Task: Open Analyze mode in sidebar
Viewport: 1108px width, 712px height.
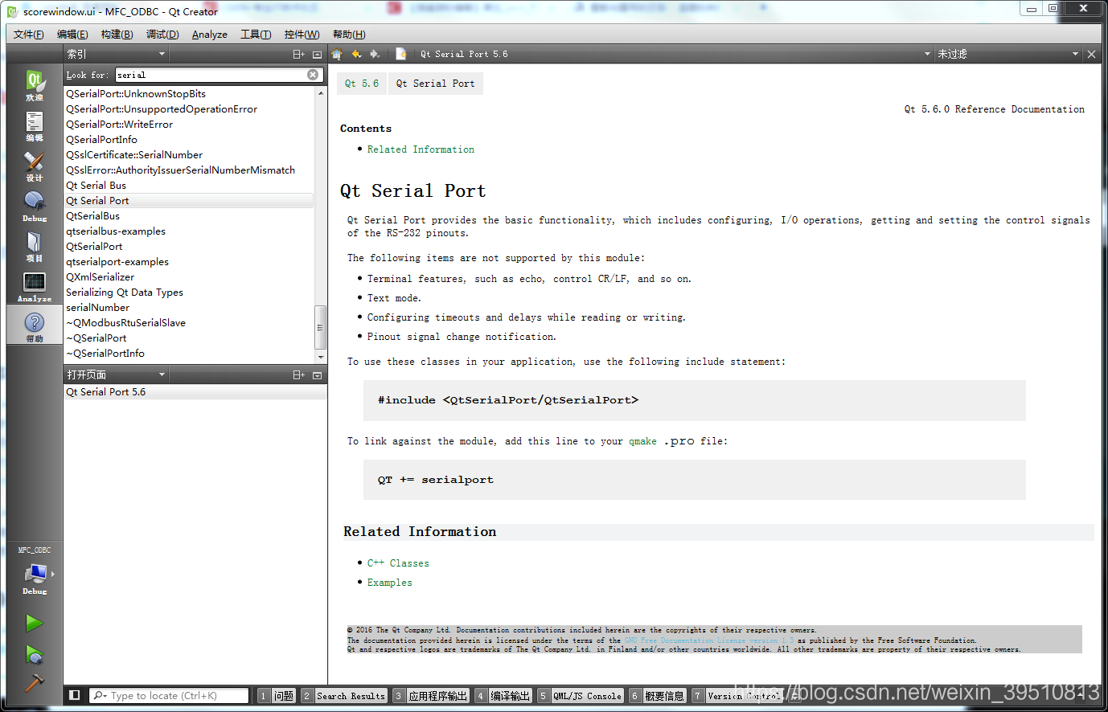Action: point(35,286)
